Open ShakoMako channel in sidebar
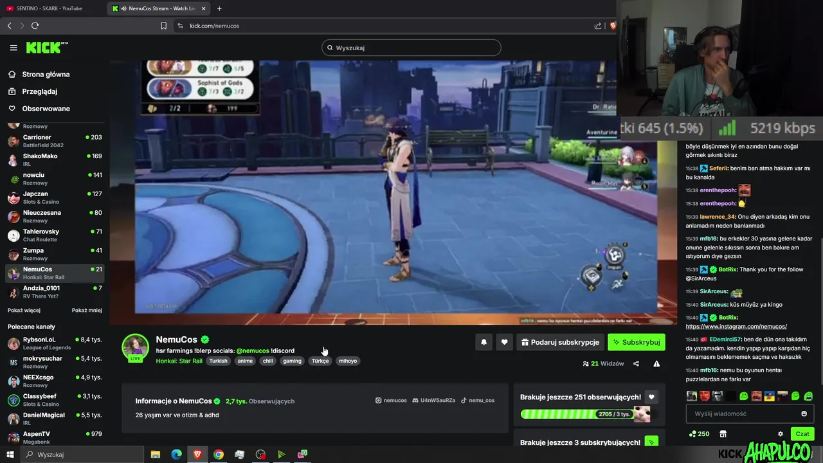The height and width of the screenshot is (463, 823). 54,159
